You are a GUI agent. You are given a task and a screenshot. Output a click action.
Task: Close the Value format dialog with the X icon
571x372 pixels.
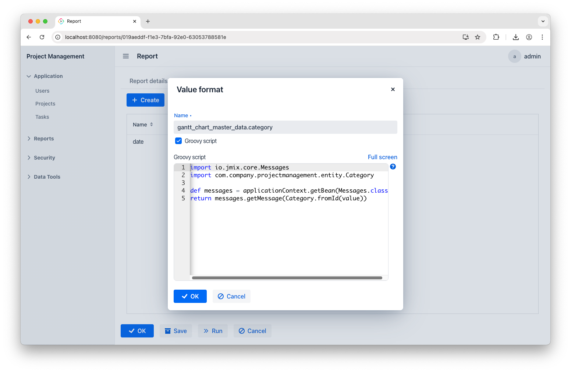pyautogui.click(x=393, y=89)
